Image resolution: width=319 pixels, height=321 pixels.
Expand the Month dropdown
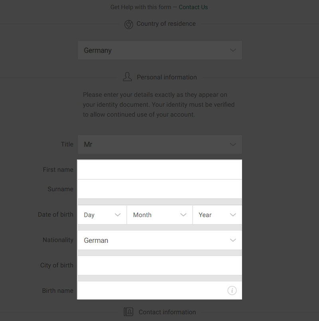tap(159, 215)
